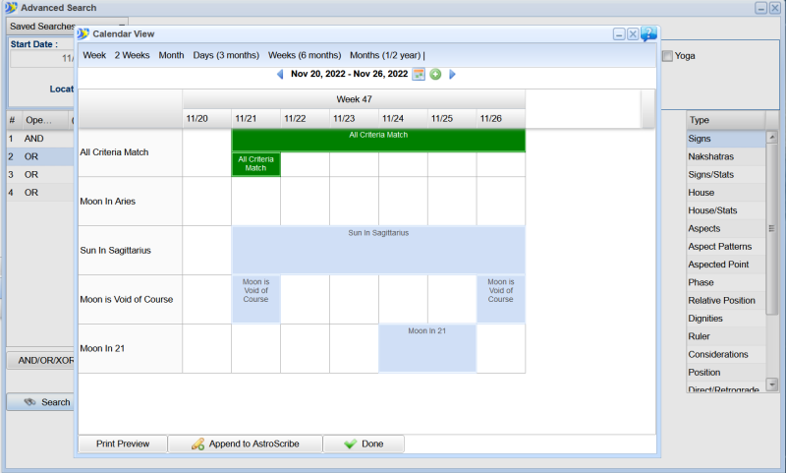Viewport: 786px width, 473px height.
Task: Advance to next week with right arrow
Action: click(452, 74)
